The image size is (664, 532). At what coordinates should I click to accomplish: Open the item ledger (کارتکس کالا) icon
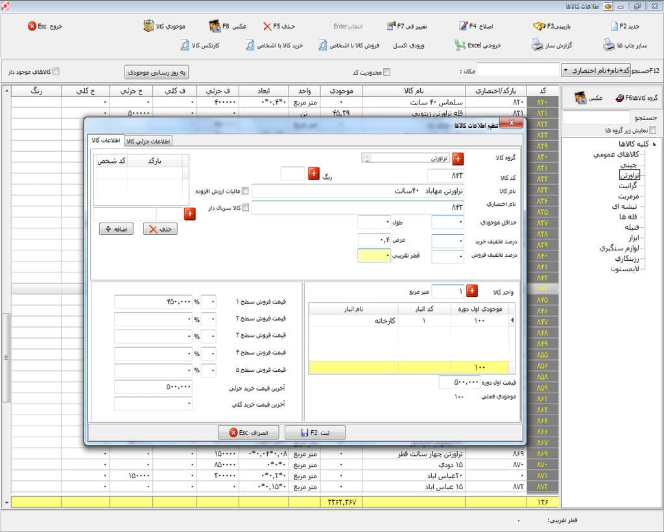(185, 45)
